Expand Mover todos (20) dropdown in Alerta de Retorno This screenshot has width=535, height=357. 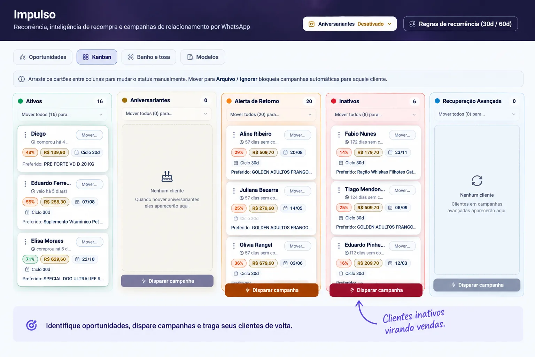pos(271,114)
